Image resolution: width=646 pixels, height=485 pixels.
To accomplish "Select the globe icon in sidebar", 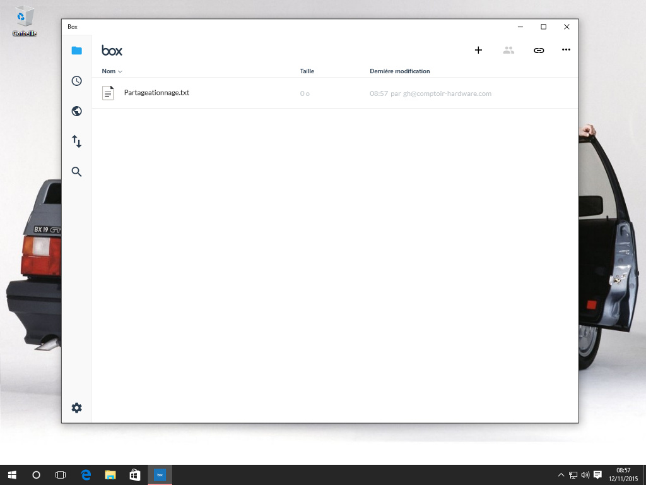I will point(76,111).
